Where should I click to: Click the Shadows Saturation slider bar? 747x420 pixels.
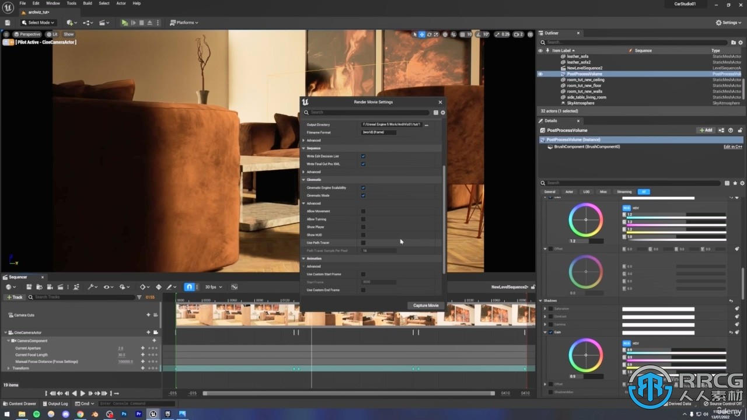coord(658,309)
